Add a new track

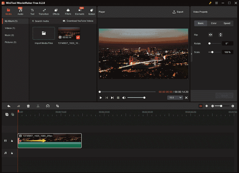click(7, 114)
